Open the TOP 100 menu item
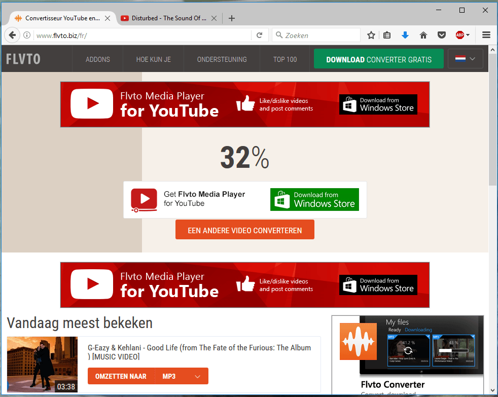 point(285,59)
